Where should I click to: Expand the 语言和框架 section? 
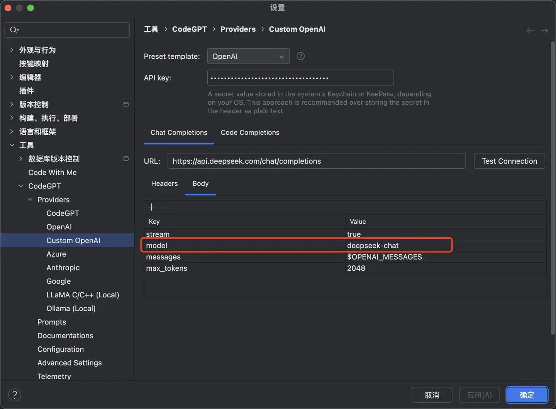click(x=12, y=132)
